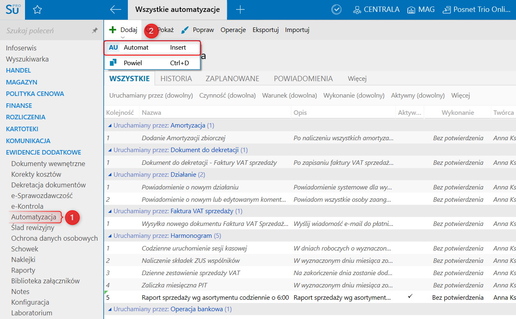The image size is (516, 319).
Task: Open the Aktywny (dowolny) filter
Action: click(418, 96)
